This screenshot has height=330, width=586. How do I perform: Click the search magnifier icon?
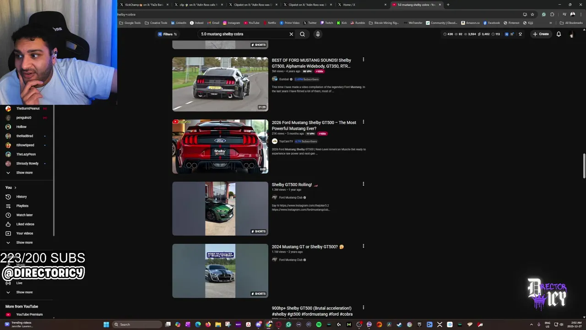coord(302,34)
